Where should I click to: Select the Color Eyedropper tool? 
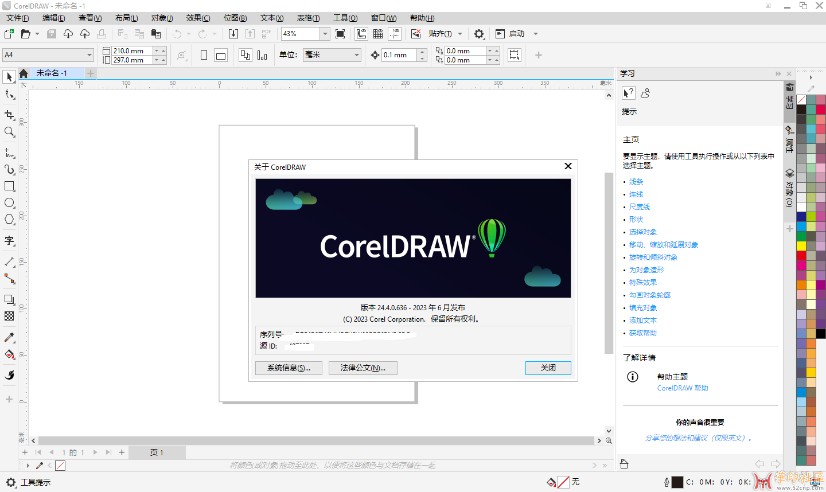(x=9, y=337)
